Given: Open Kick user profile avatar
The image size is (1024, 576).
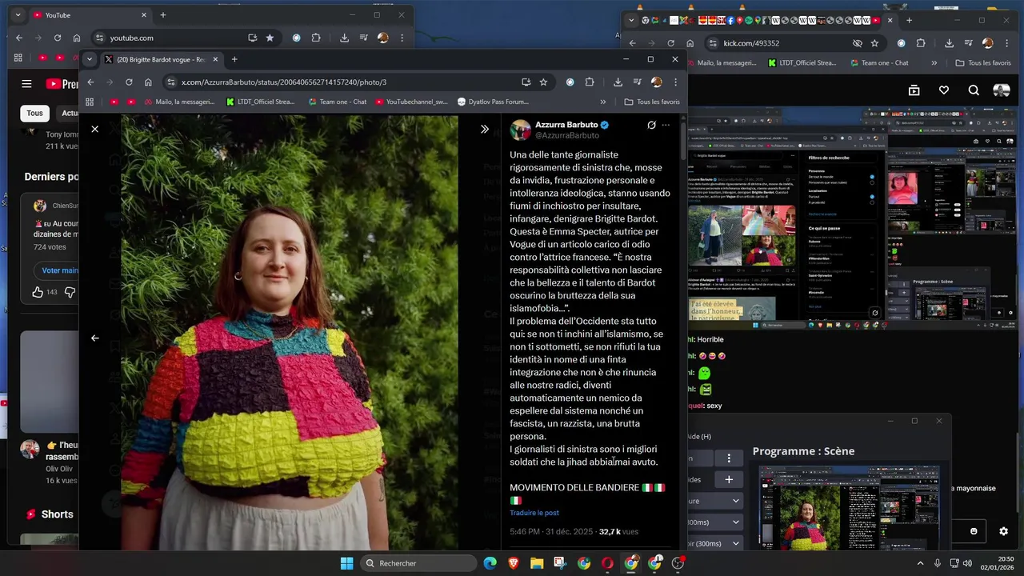Looking at the screenshot, I should point(1002,90).
